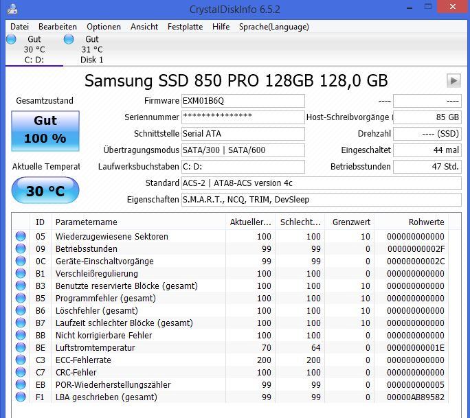Select CRC-Fehler parameter name
This screenshot has height=418, width=470.
click(x=76, y=372)
